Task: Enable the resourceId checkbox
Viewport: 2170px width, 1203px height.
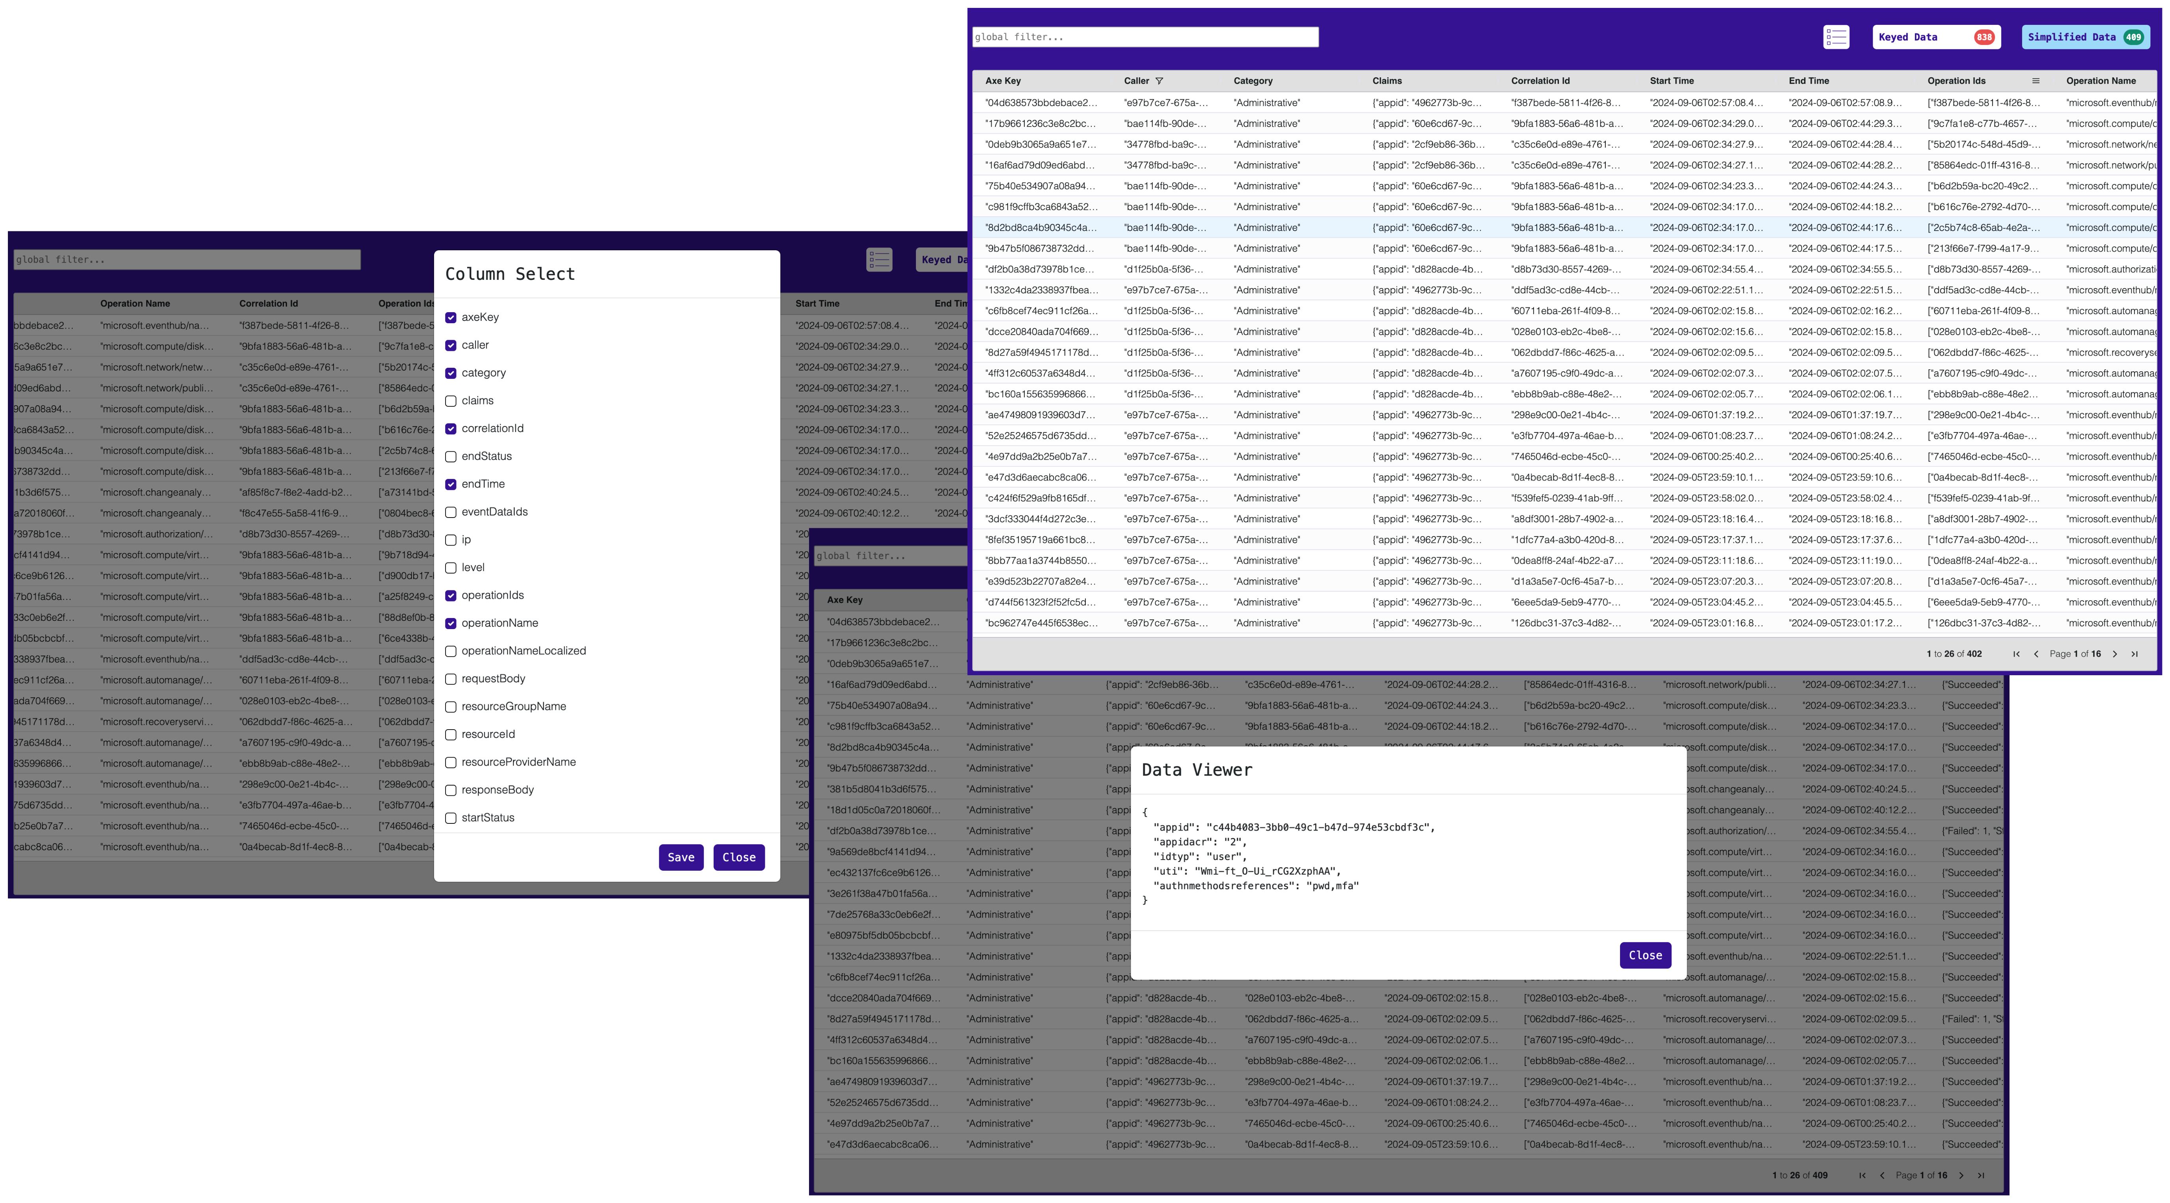Action: pos(451,735)
